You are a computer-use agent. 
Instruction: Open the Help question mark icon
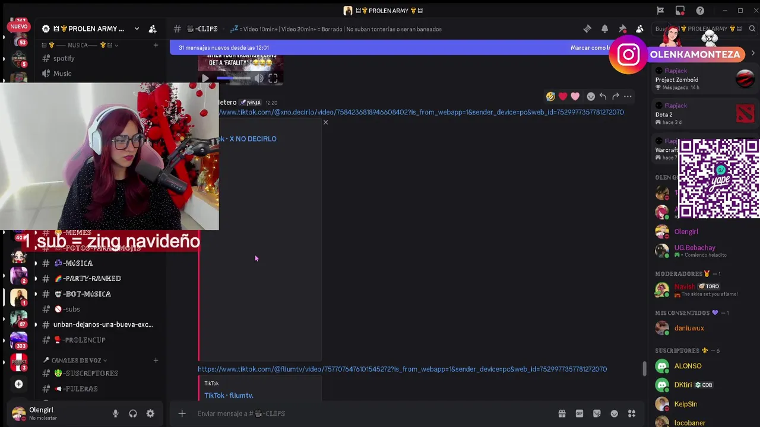point(700,10)
